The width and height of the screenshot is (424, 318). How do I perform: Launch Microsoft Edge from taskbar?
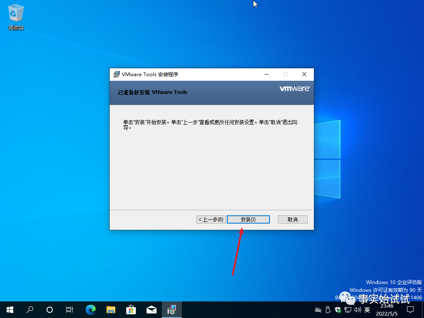(x=91, y=310)
